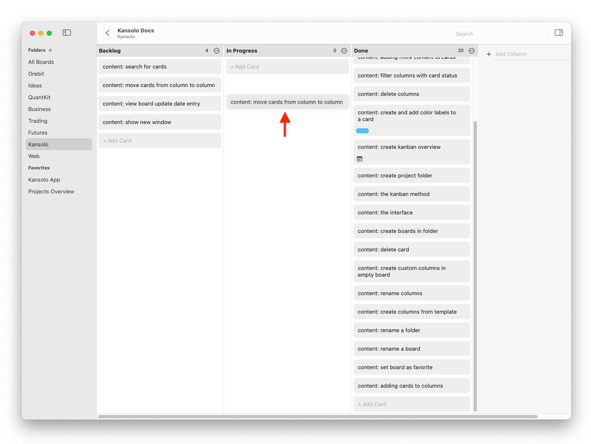The height and width of the screenshot is (444, 591).
Task: Open the Futures folder
Action: 59,132
